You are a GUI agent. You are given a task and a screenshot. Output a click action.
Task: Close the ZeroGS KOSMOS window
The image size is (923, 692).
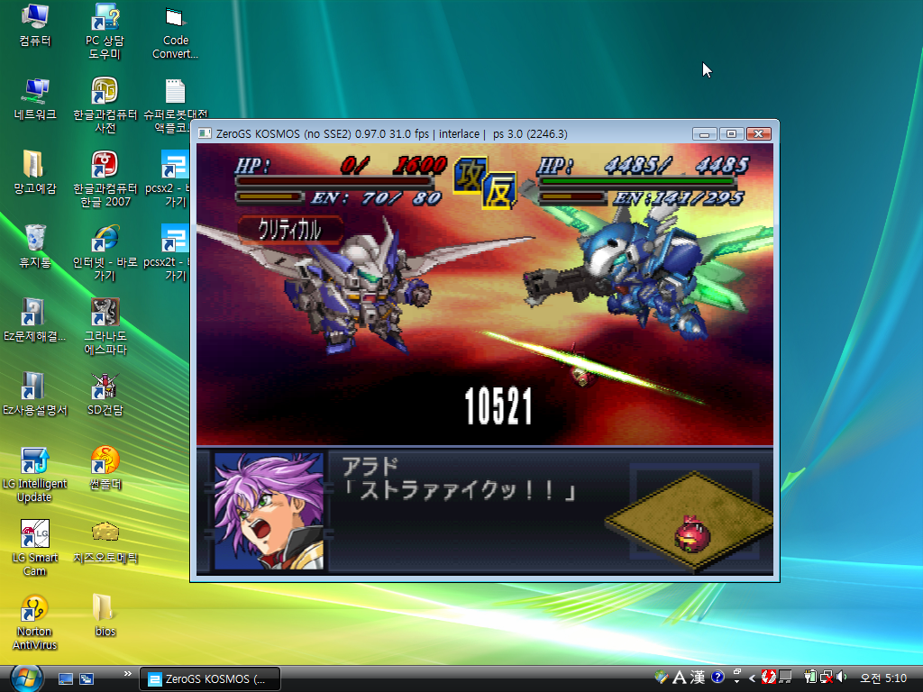759,134
